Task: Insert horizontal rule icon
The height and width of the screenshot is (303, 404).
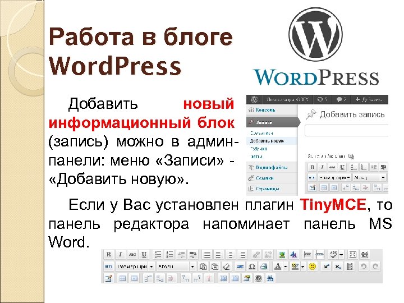Action: (x=240, y=267)
